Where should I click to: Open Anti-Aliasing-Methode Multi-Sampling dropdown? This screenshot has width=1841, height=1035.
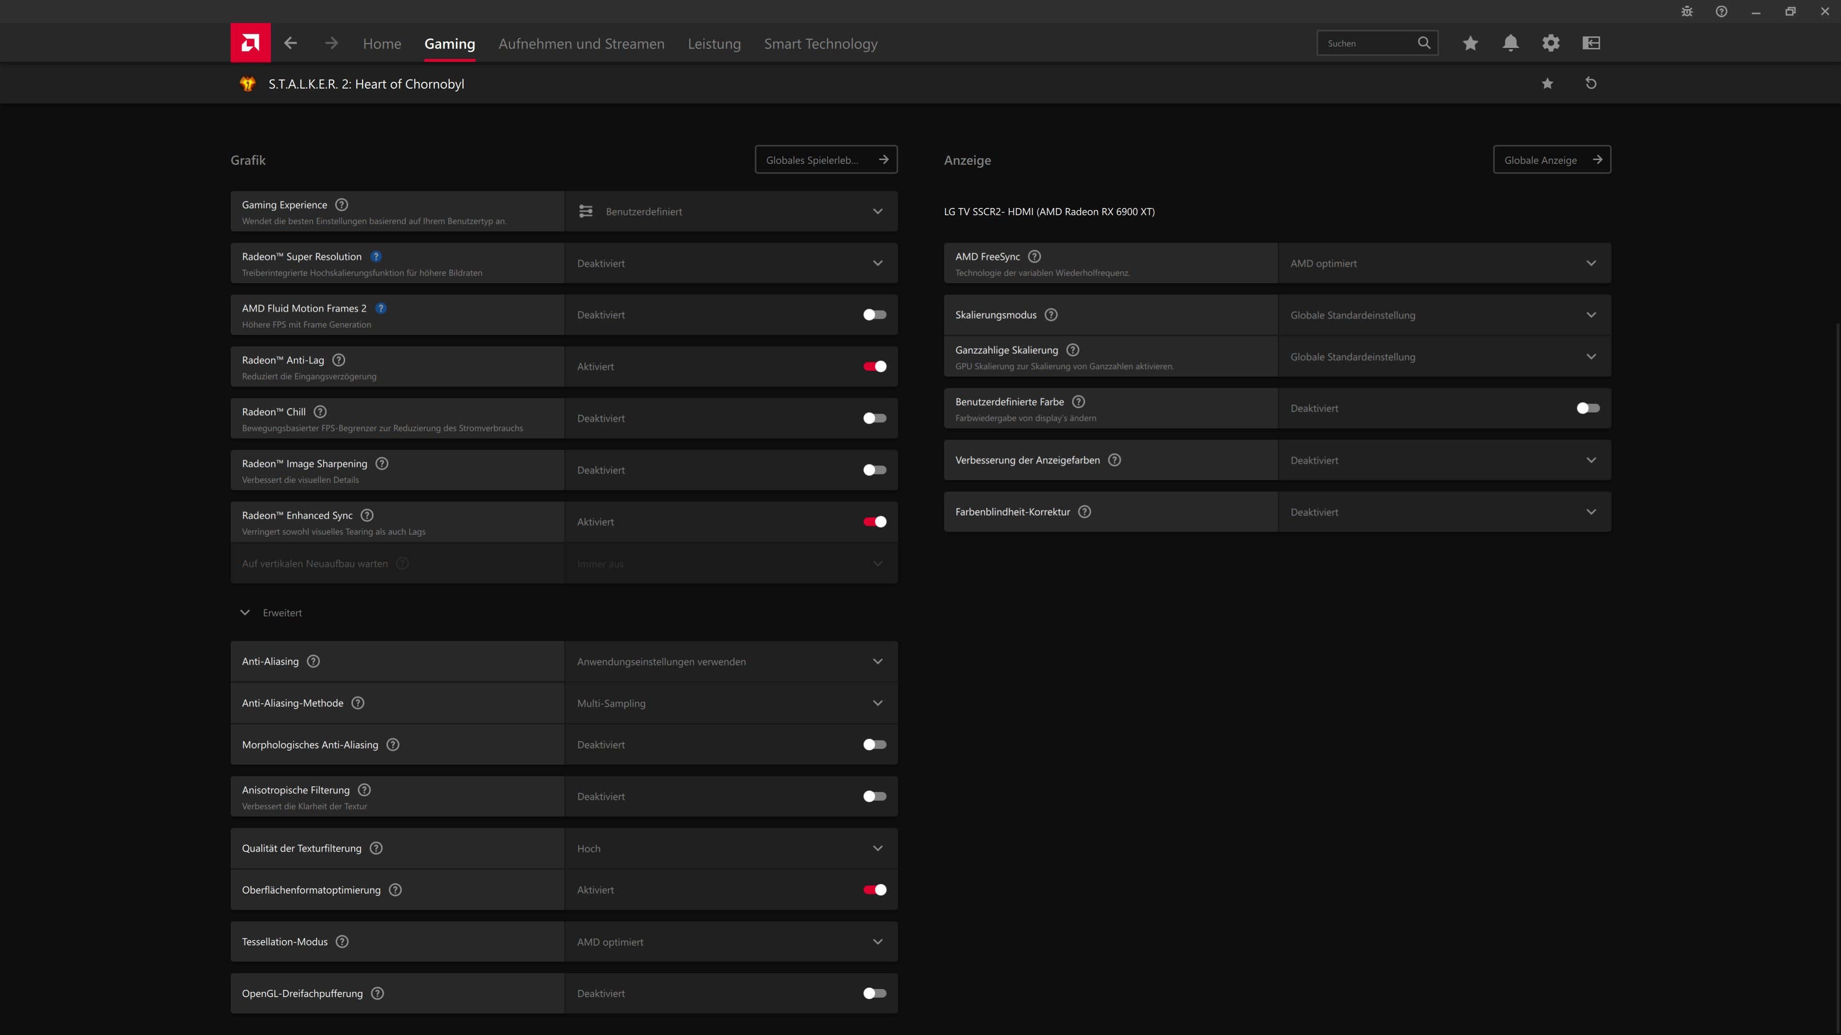[730, 703]
